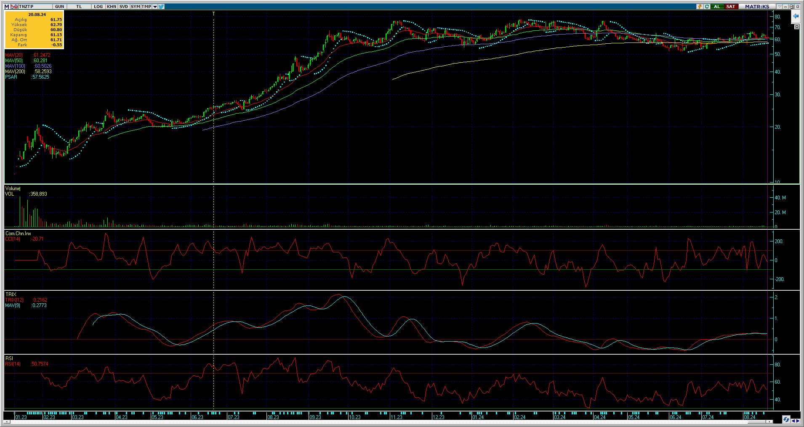Click the Volume panel title
Screen dimensions: 804x427
(13, 188)
